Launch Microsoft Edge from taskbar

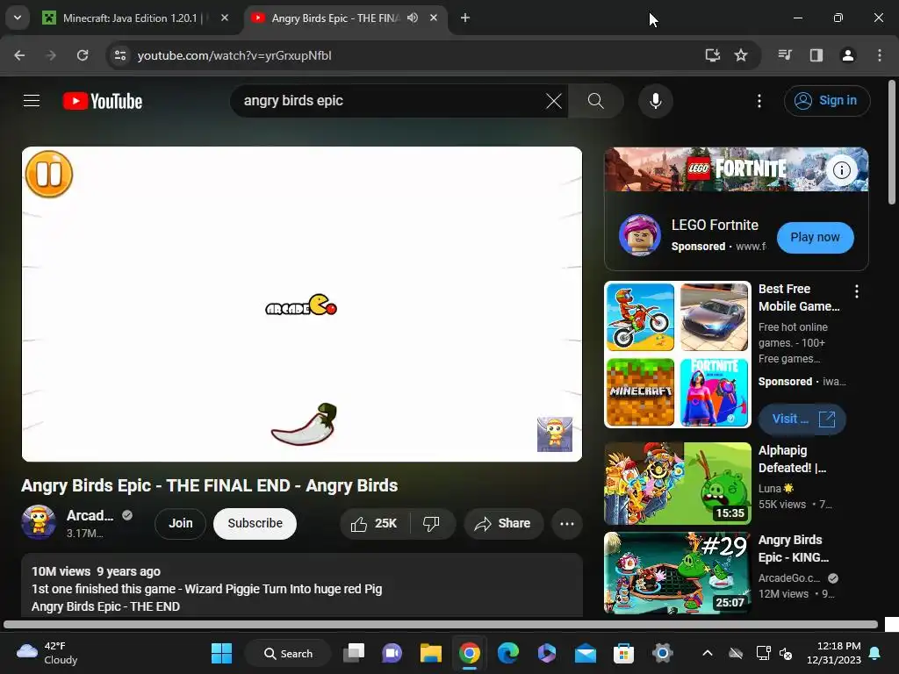tap(508, 653)
